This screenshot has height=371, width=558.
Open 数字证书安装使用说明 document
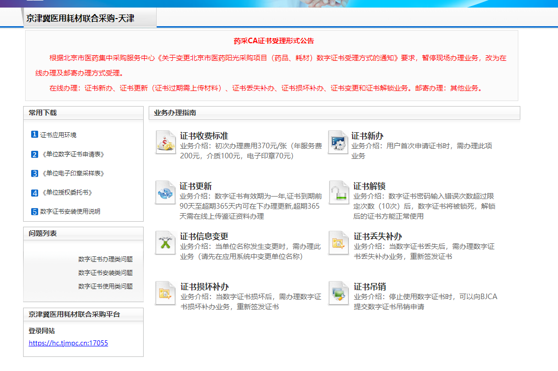pyautogui.click(x=70, y=212)
